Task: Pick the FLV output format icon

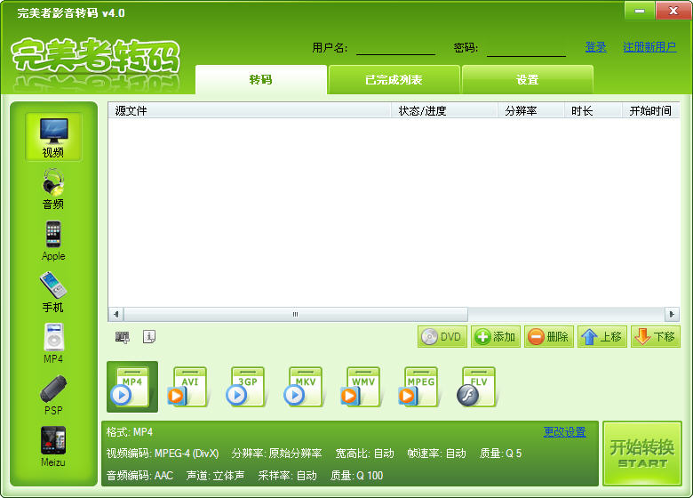Action: tap(476, 387)
